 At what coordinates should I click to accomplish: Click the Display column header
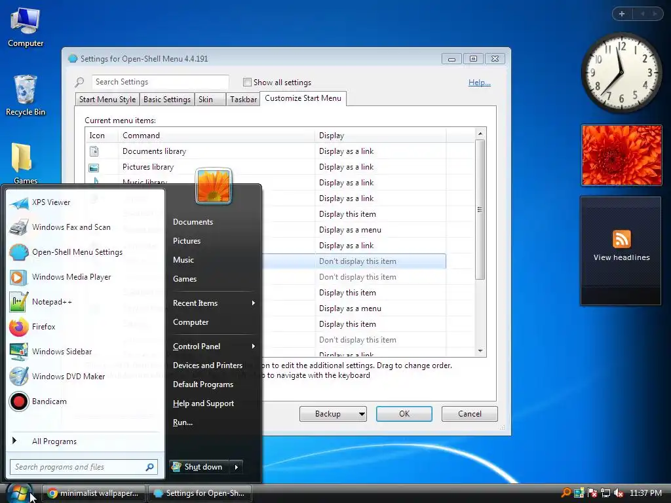381,136
